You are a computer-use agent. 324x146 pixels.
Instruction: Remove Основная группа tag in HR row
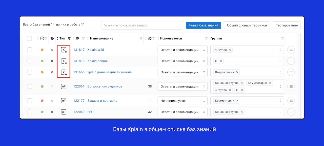click(x=242, y=112)
